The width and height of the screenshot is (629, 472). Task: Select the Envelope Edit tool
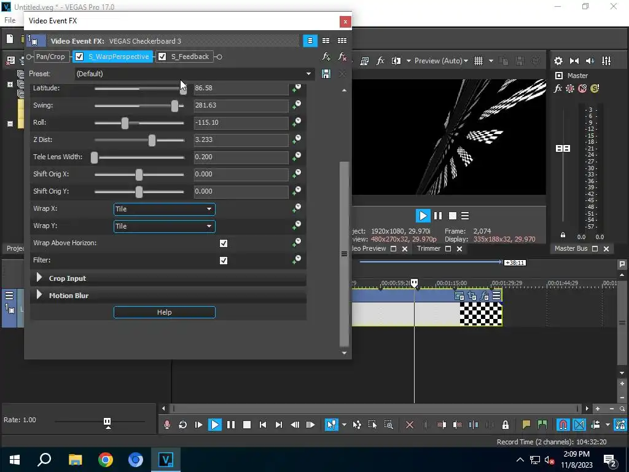pos(357,425)
